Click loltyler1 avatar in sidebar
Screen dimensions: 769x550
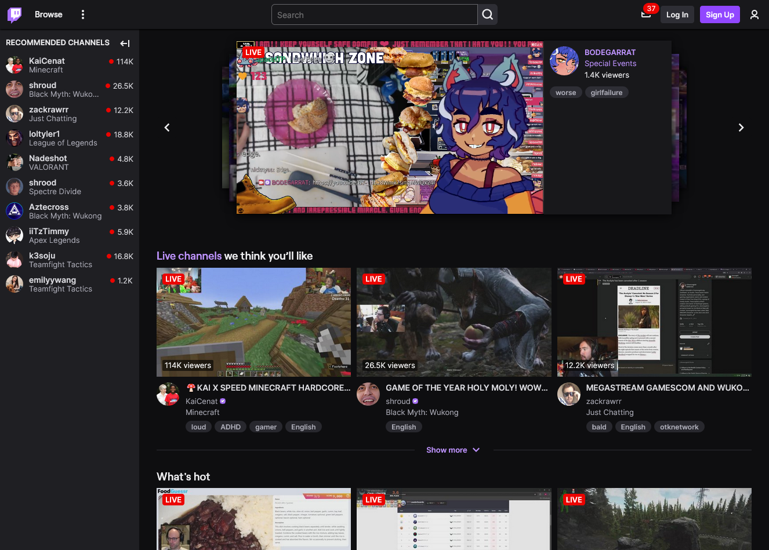pos(14,138)
